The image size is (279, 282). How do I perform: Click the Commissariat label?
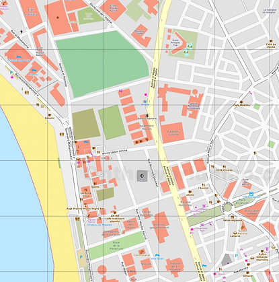click(x=142, y=255)
